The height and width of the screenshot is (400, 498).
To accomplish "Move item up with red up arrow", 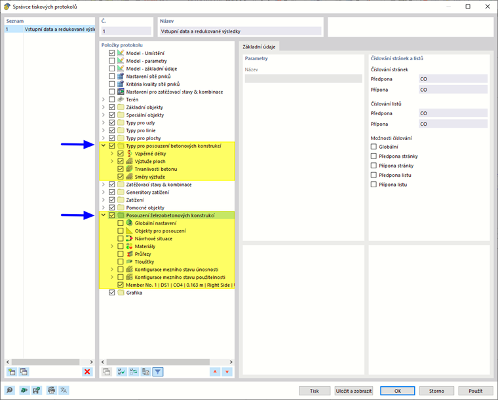I will tap(215, 372).
